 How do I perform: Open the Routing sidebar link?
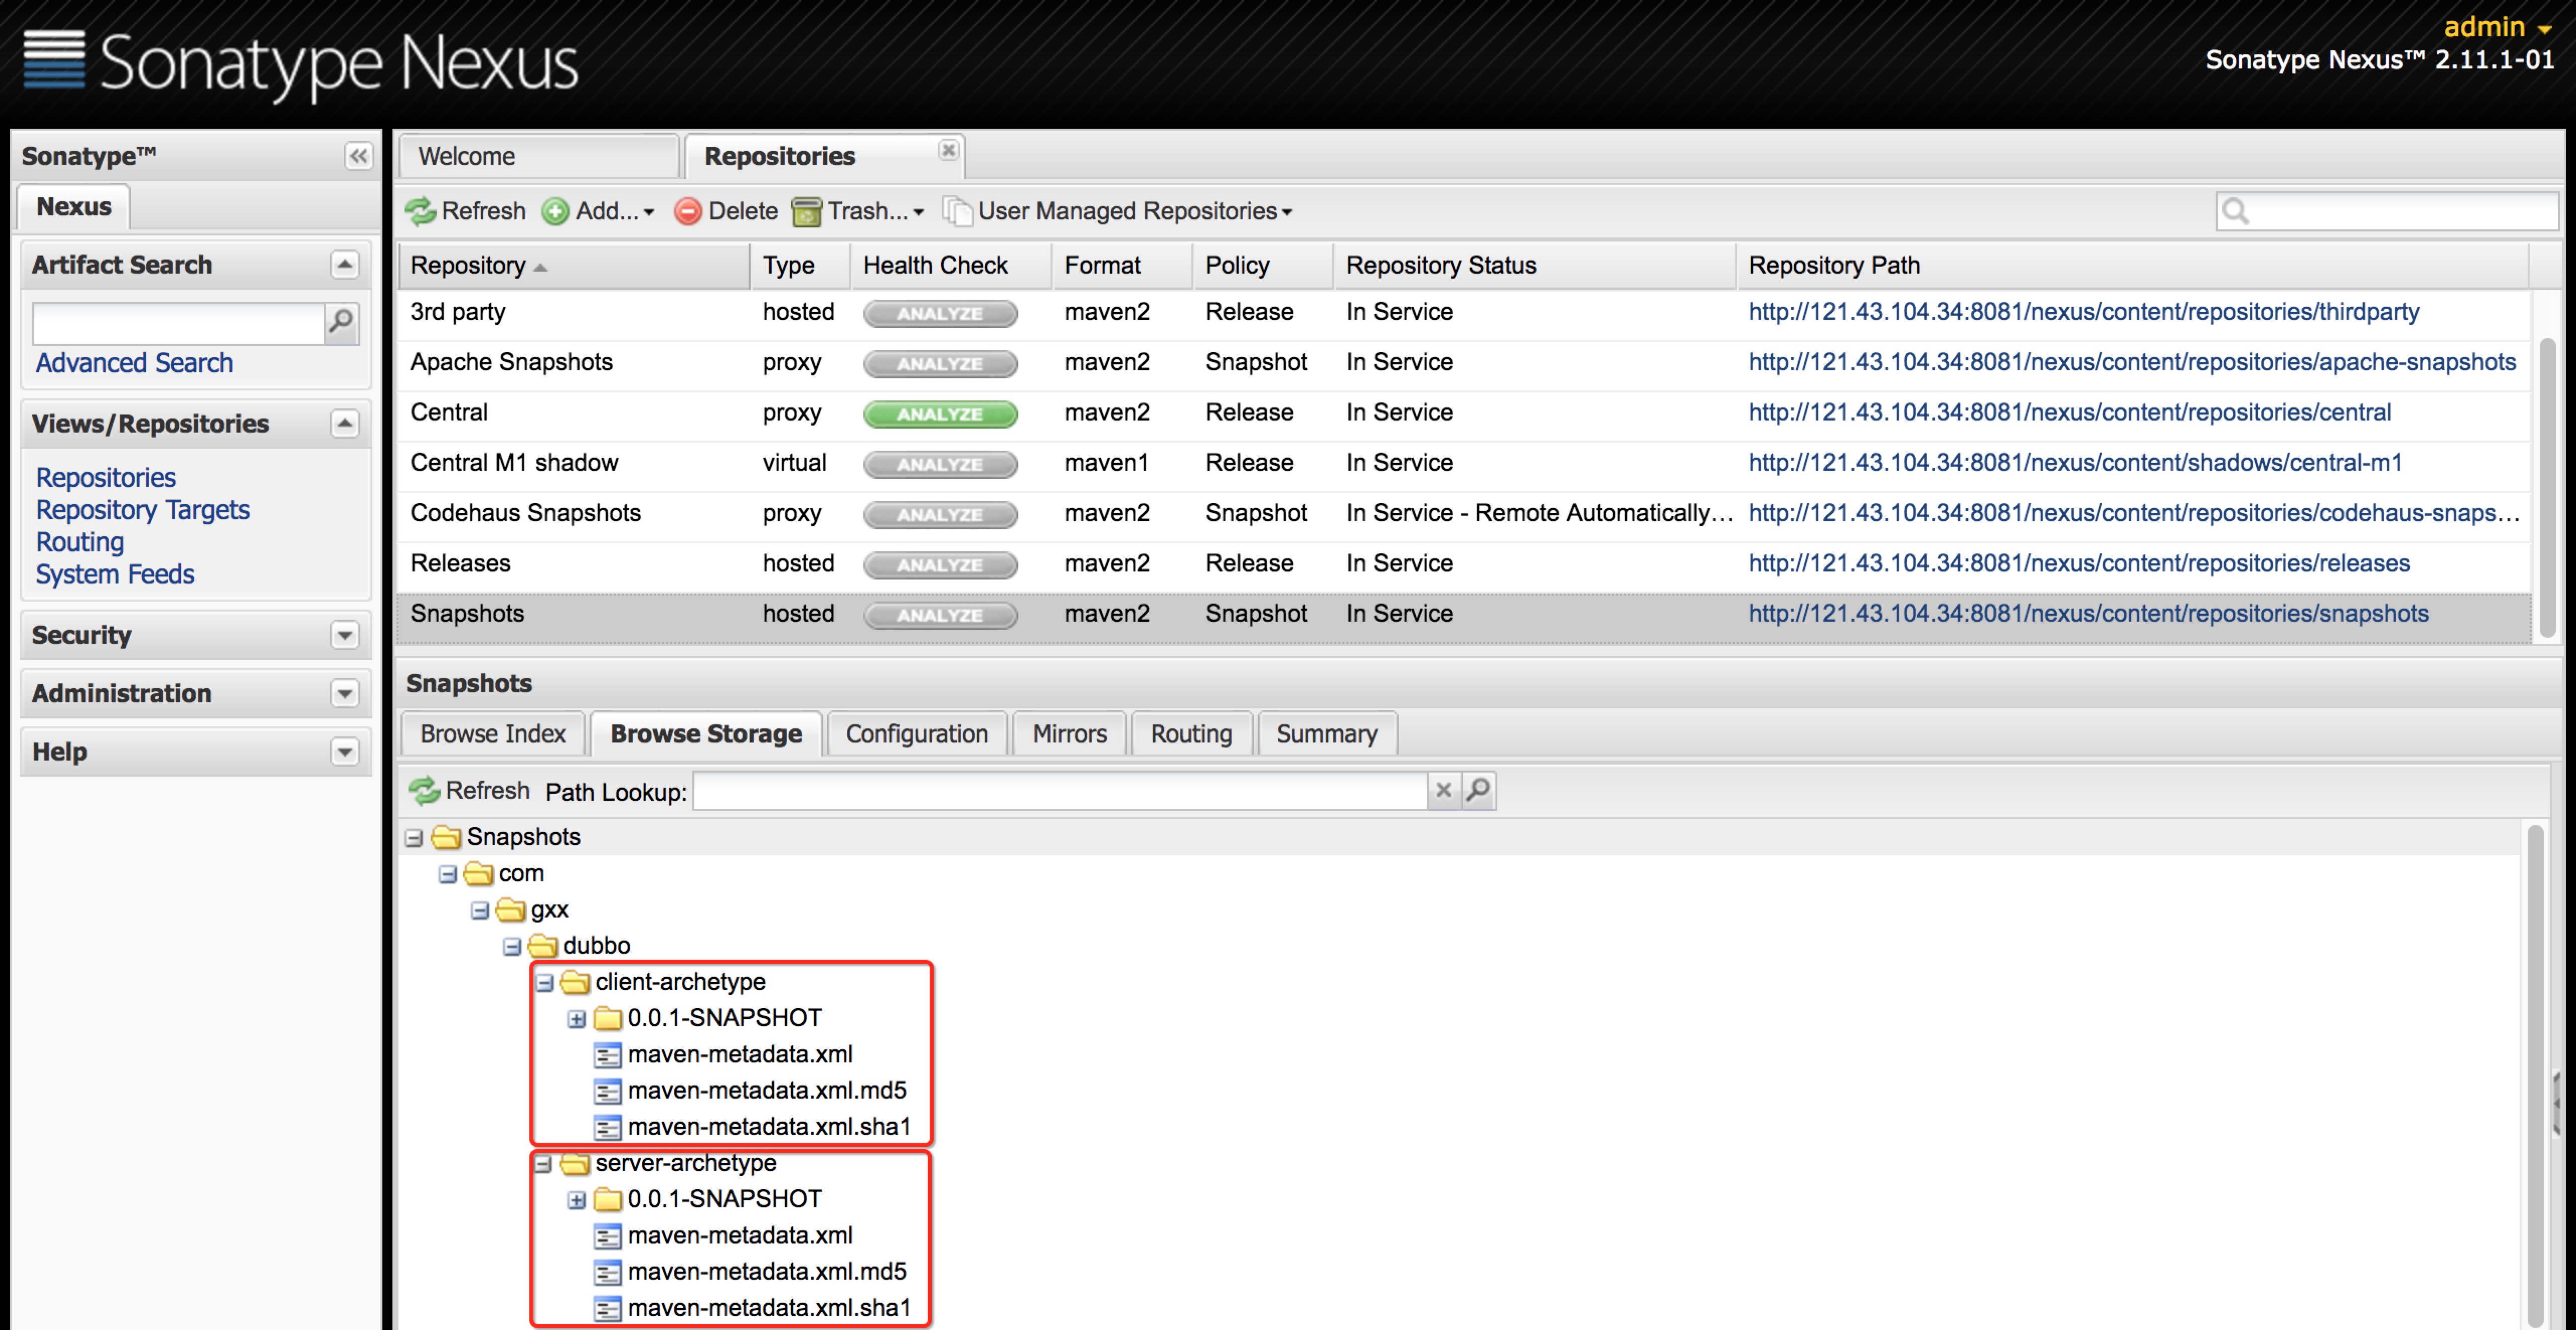click(x=80, y=542)
